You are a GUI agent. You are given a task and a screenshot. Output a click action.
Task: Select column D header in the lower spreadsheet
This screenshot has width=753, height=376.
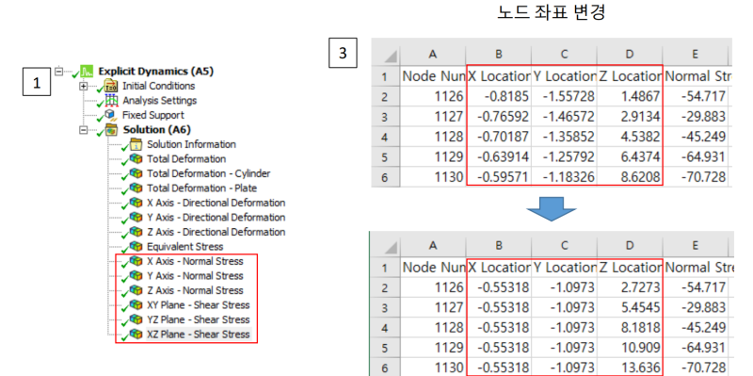pos(630,246)
